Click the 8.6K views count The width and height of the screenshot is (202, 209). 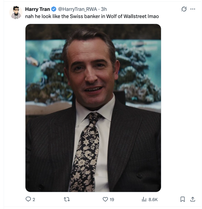coord(153,200)
